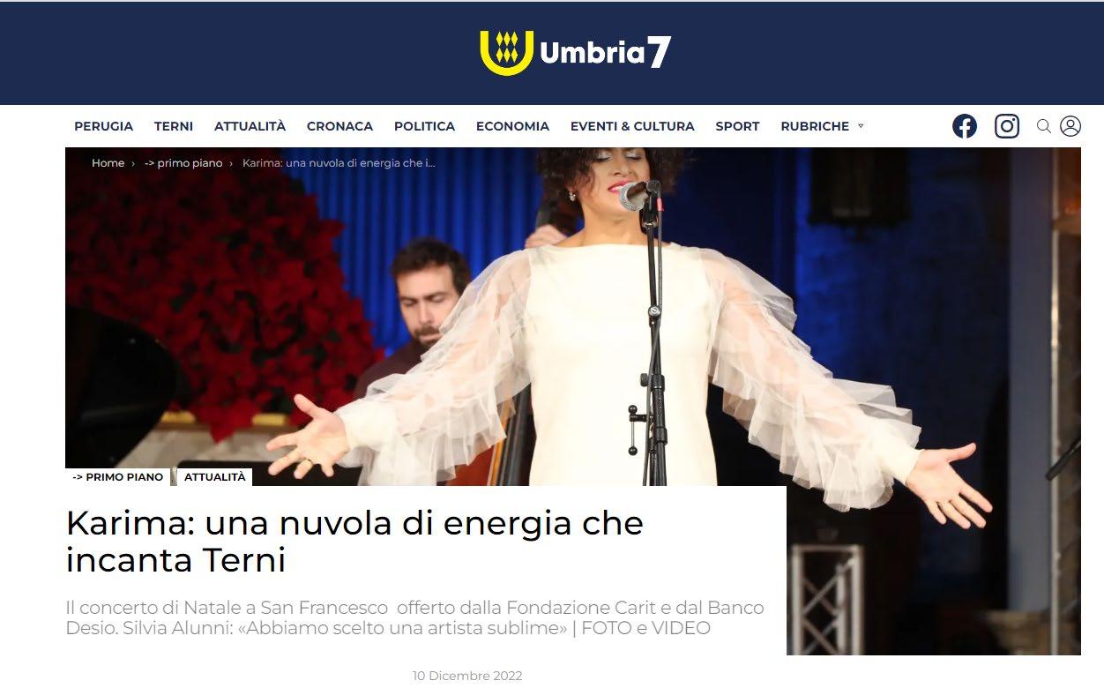This screenshot has height=688, width=1104.
Task: Click the Karima article headline
Action: 354,542
